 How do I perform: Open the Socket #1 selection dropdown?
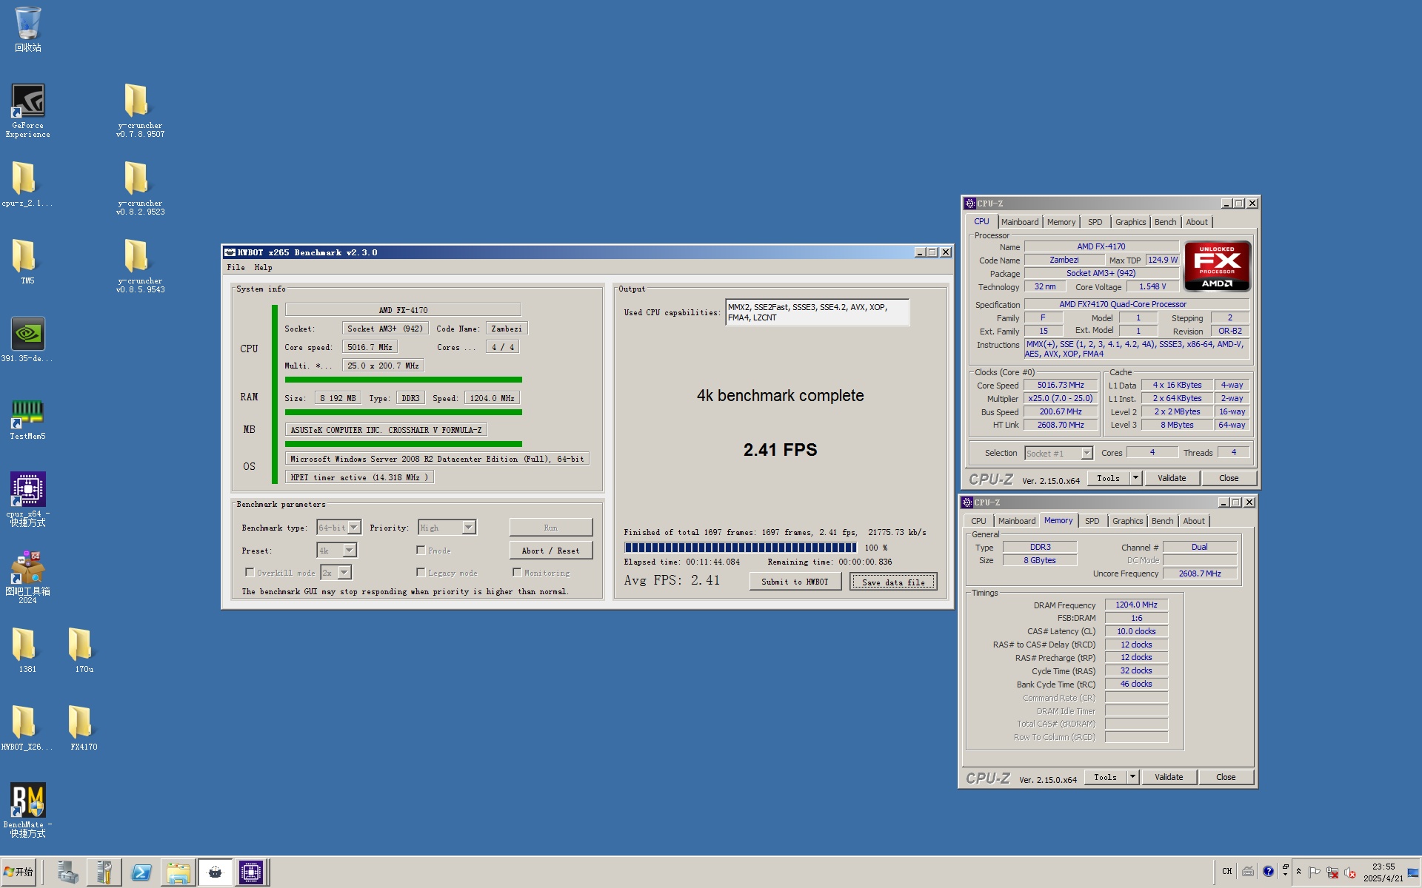(x=1058, y=453)
